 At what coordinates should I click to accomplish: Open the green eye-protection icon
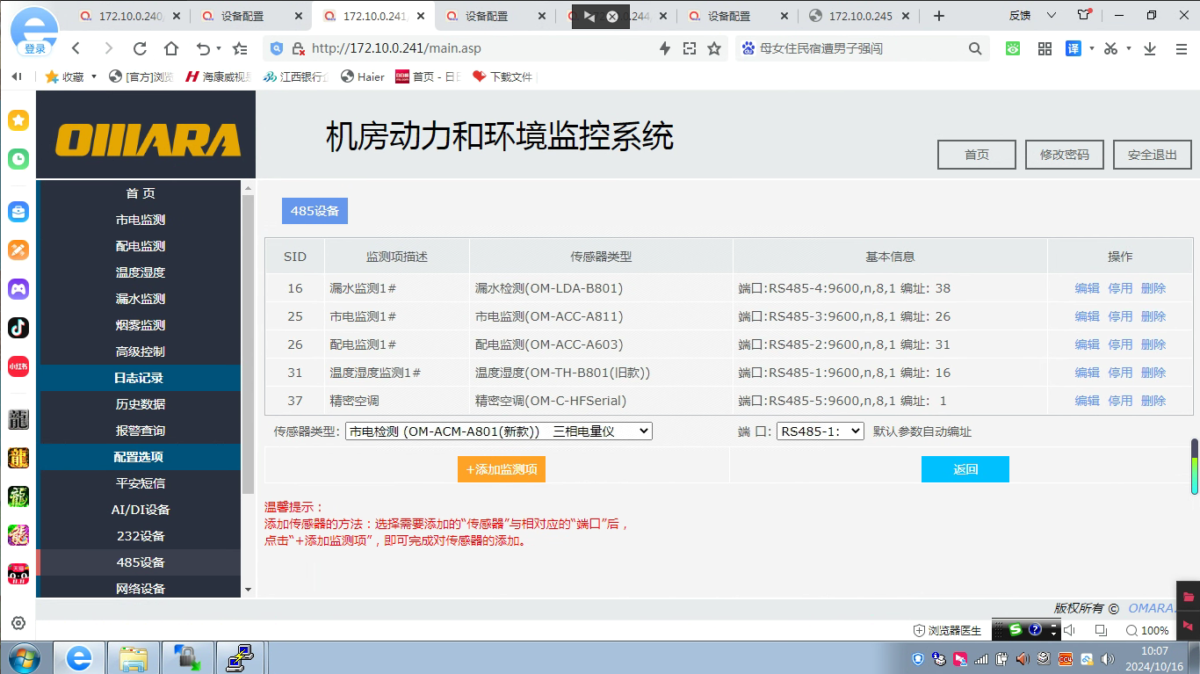[1013, 48]
